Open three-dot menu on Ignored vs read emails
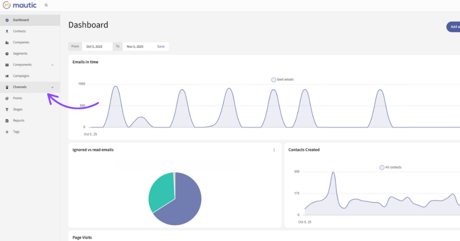The width and height of the screenshot is (460, 241). pos(274,150)
